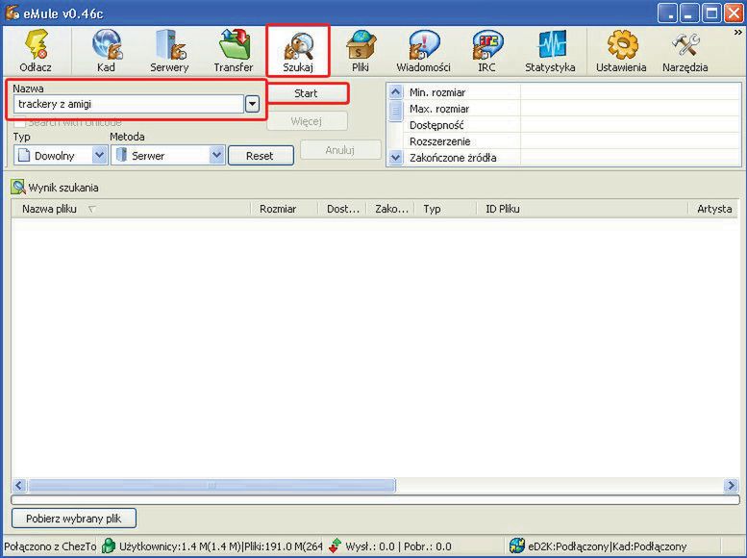Sort by Artysta column header
747x558 pixels.
[x=713, y=209]
